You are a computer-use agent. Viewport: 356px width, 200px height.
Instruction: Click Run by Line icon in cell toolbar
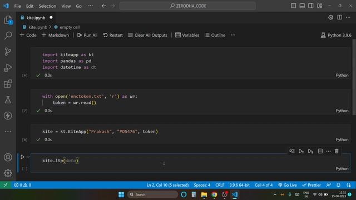(292, 151)
